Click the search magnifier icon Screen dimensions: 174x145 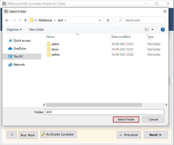pos(120,20)
